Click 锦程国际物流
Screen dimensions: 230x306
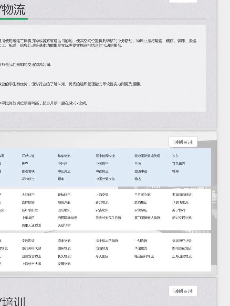coord(67,218)
